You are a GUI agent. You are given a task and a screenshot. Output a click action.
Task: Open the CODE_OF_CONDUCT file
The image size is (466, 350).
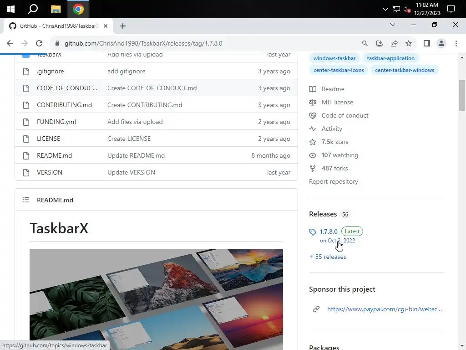point(67,88)
